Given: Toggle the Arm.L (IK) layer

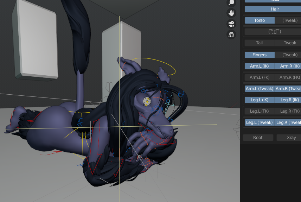Looking at the screenshot, I should [260, 66].
